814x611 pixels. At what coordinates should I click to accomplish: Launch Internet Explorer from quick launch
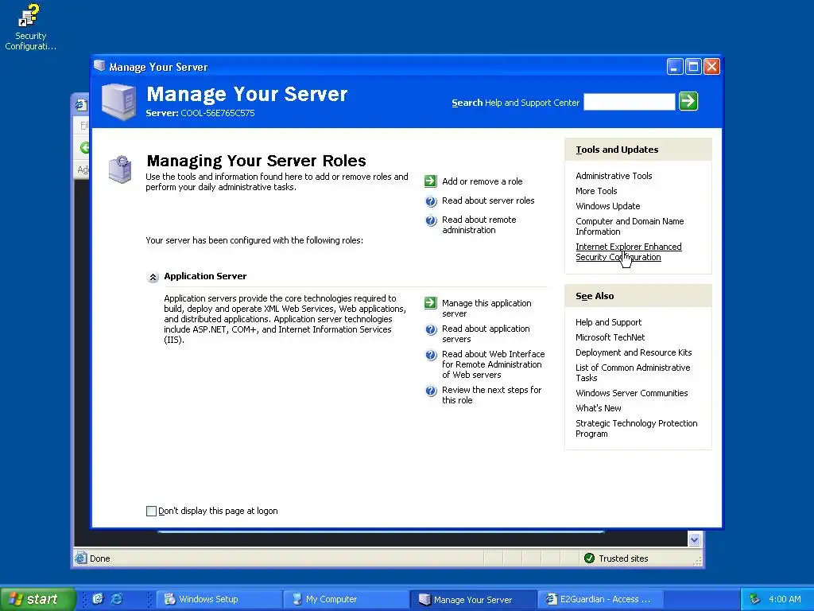point(117,598)
